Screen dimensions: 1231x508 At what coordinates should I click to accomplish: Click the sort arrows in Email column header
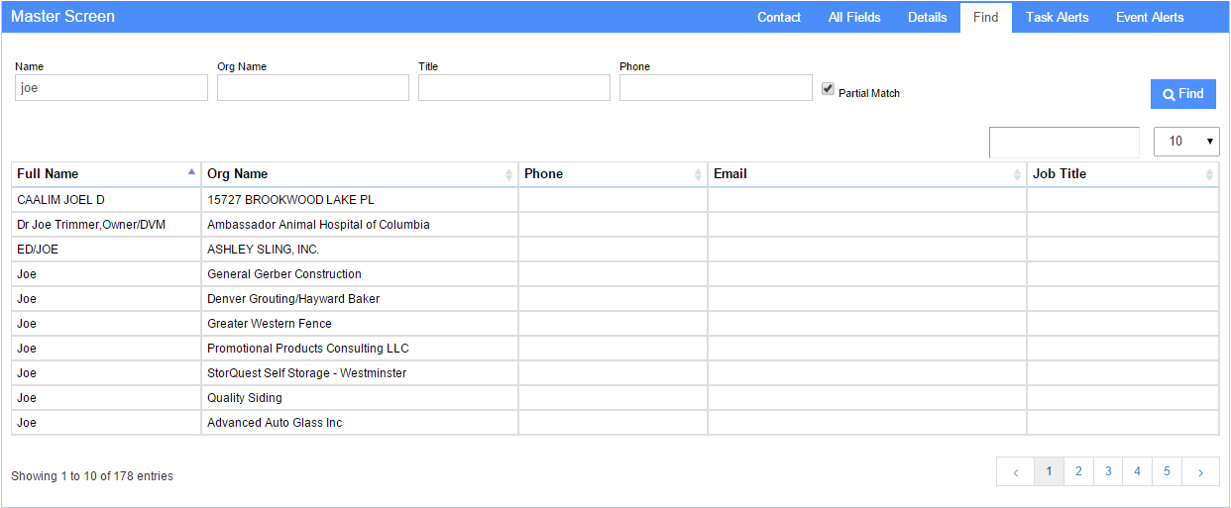(x=1018, y=174)
